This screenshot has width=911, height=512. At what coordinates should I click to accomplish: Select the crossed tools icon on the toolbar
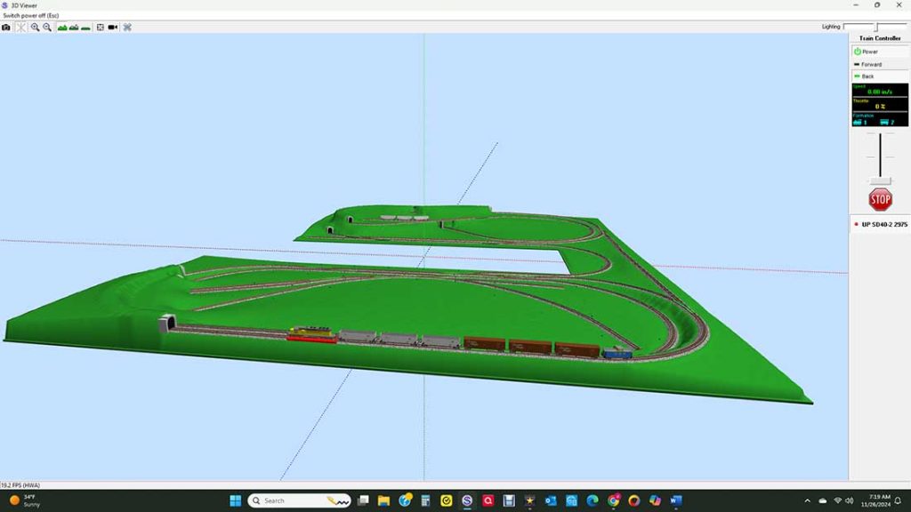click(126, 27)
